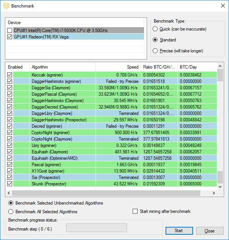Uncheck Sia (Prospector) algorithm
This screenshot has height=240, width=229.
click(10, 177)
